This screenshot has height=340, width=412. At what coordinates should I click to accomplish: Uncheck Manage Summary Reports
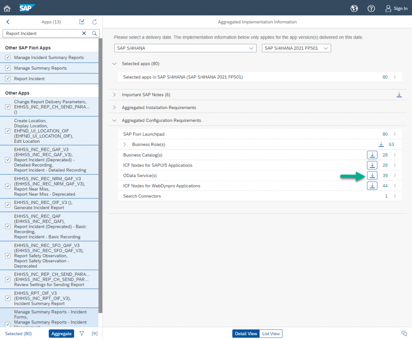pos(8,68)
